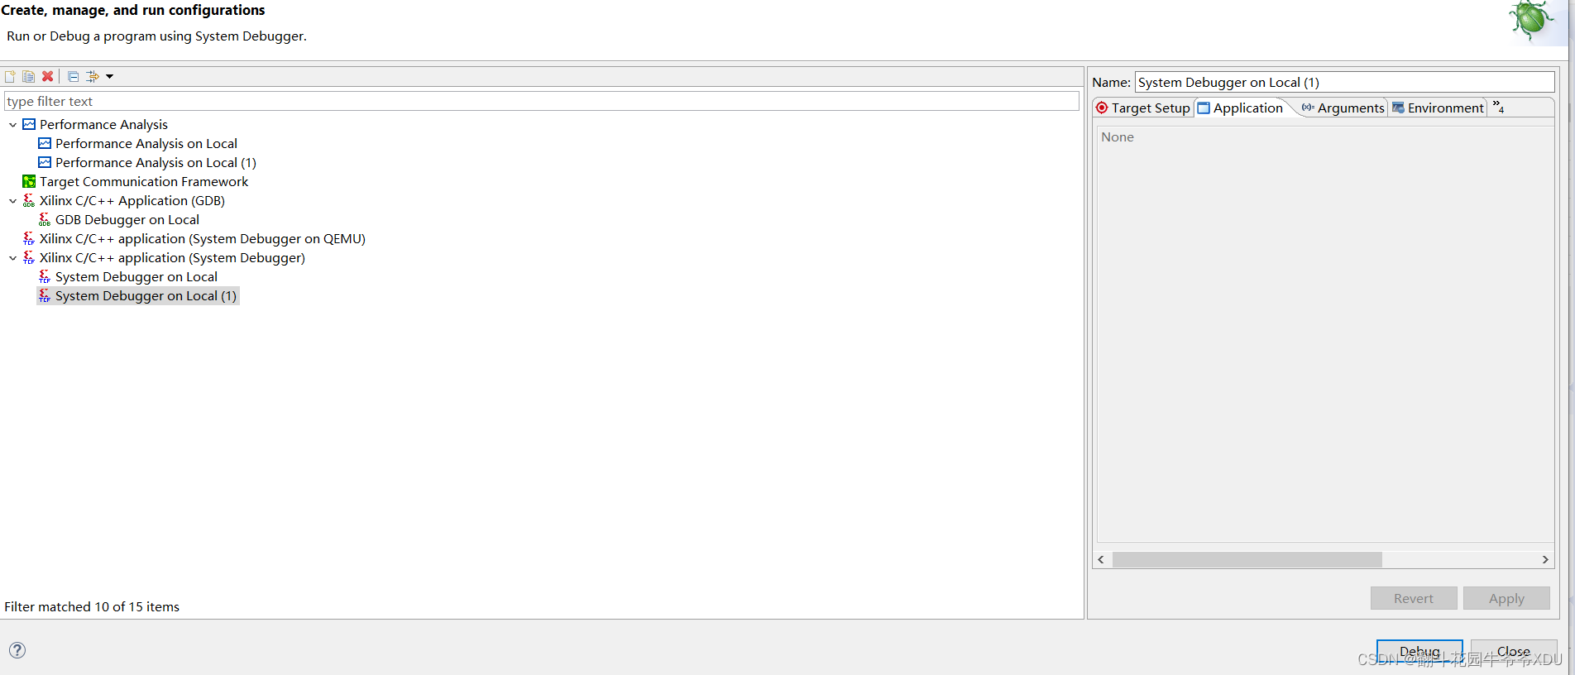
Task: Click the Collapse All toolbar icon
Action: (73, 76)
